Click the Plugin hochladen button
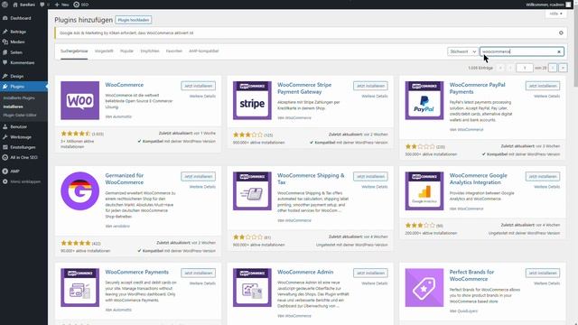The width and height of the screenshot is (578, 325). pyautogui.click(x=134, y=20)
